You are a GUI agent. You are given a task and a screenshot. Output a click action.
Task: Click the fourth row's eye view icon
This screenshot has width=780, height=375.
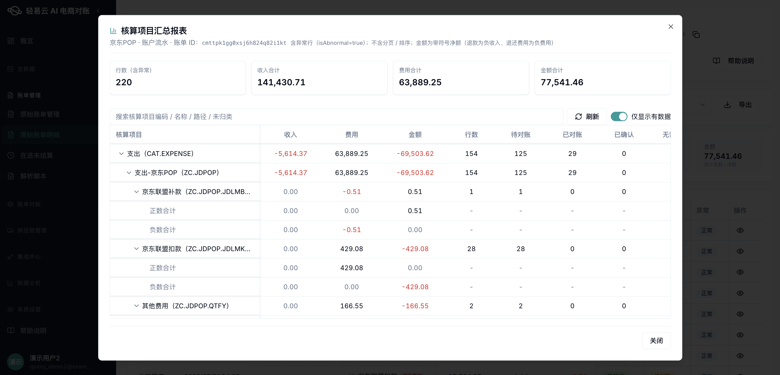click(x=740, y=293)
